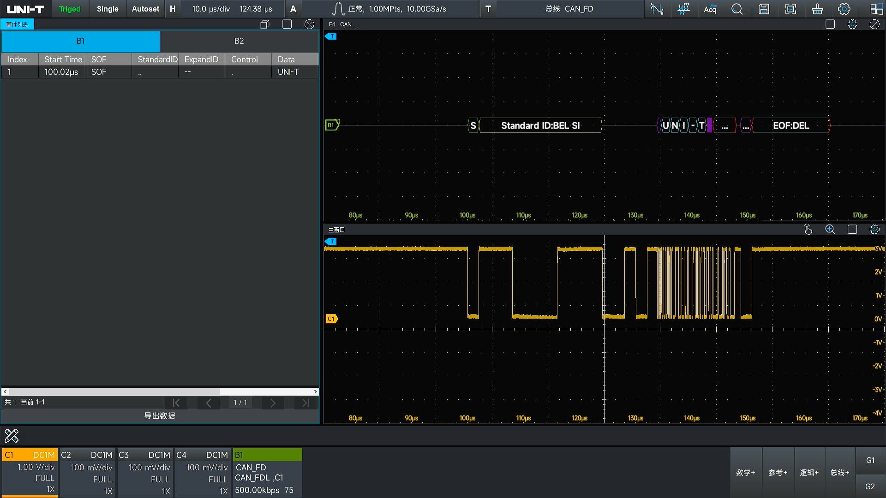Select event row with 100.02μs start time
Viewport: 886px width, 498px height.
pyautogui.click(x=160, y=72)
